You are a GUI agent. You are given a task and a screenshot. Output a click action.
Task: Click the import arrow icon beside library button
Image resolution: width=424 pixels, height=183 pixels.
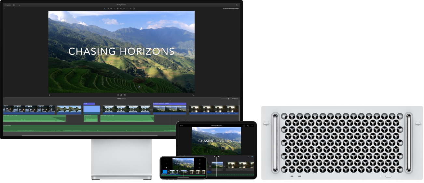tap(19, 5)
